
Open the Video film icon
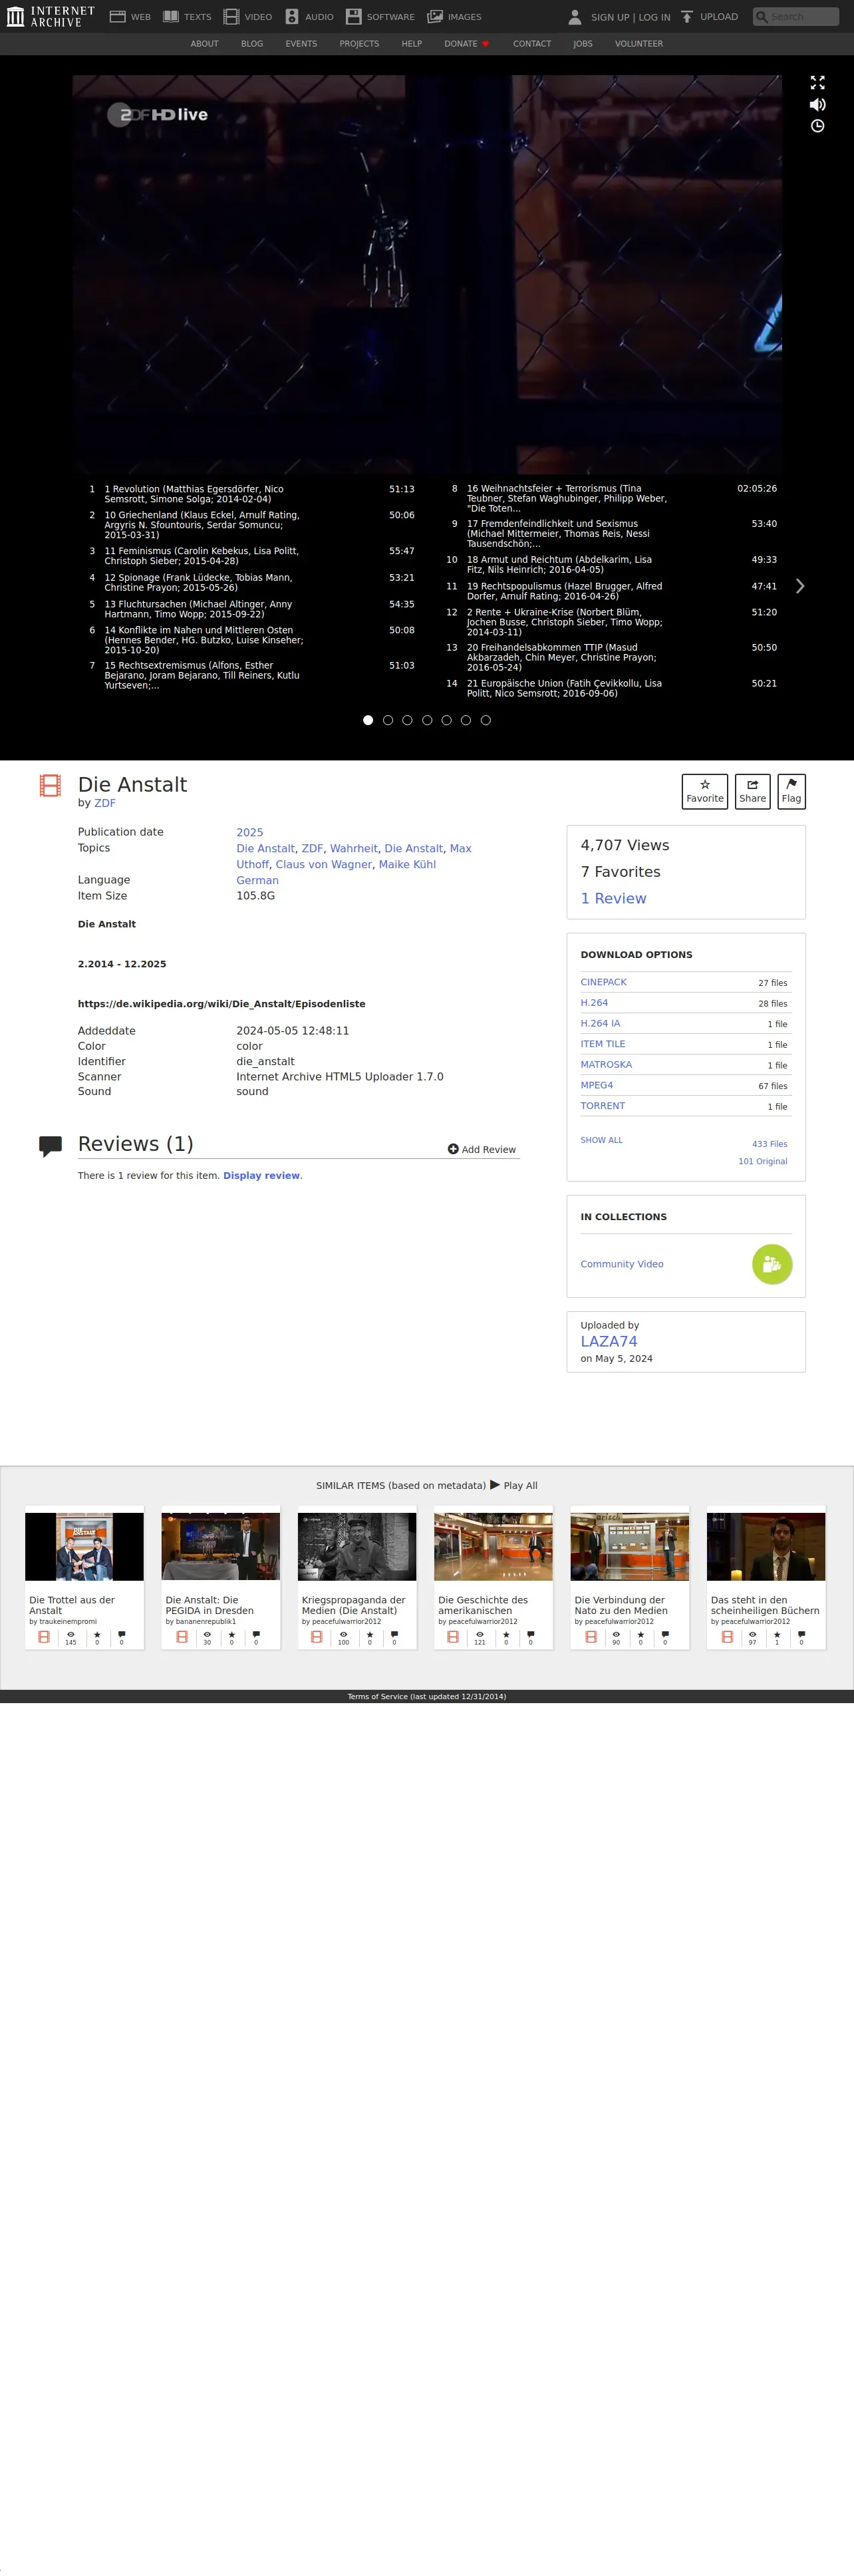[x=231, y=17]
